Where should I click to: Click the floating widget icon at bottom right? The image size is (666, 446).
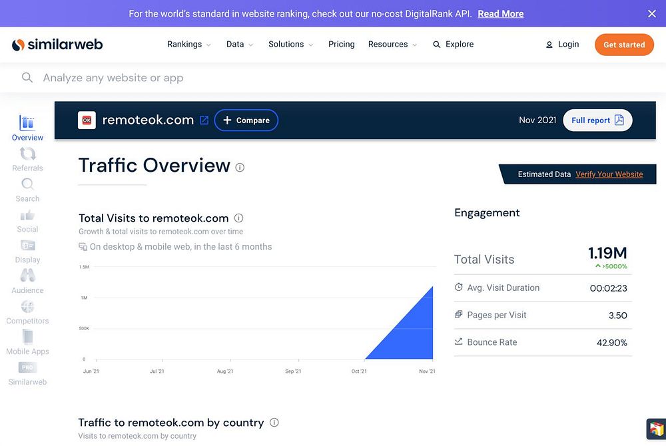(656, 429)
